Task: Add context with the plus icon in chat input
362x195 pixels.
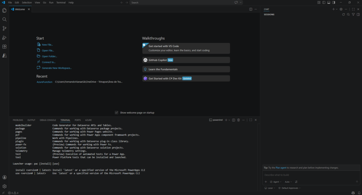Action: click(266, 182)
